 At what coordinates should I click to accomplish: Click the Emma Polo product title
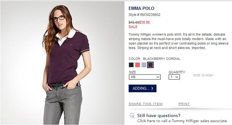click(x=141, y=8)
